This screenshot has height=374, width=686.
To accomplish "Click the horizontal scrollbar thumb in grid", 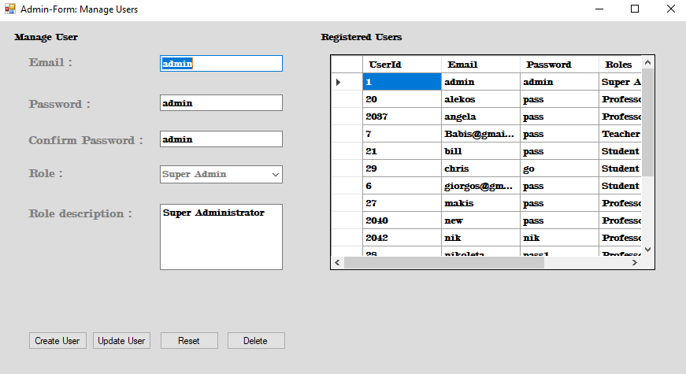I will point(444,262).
